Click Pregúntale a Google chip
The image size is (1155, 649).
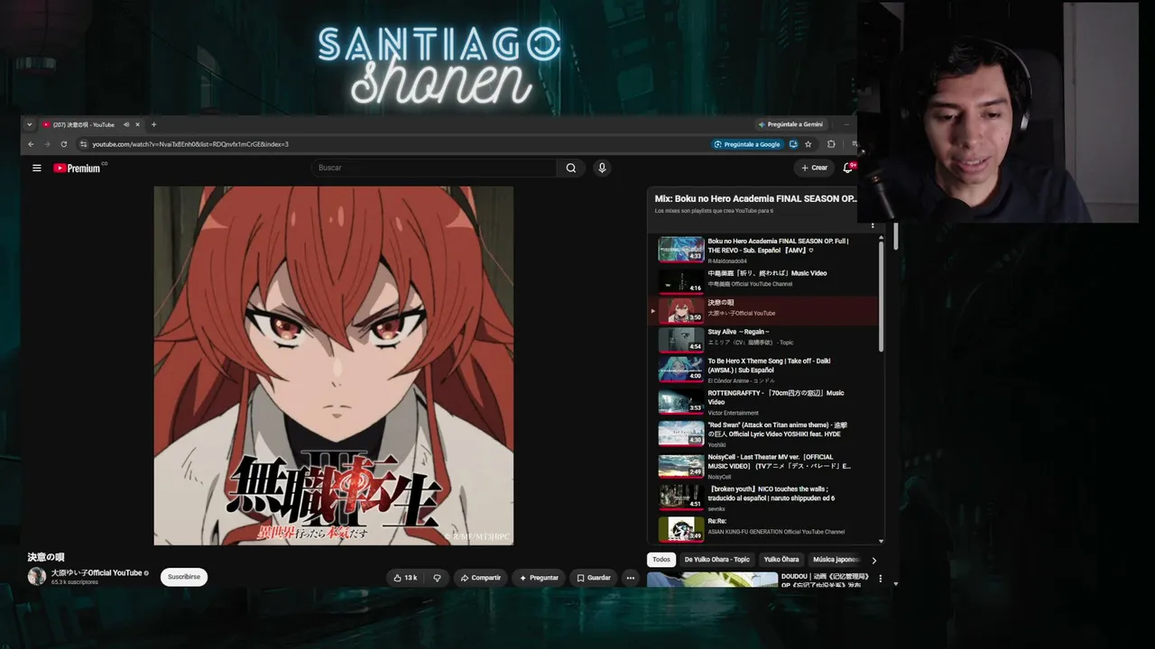tap(747, 144)
